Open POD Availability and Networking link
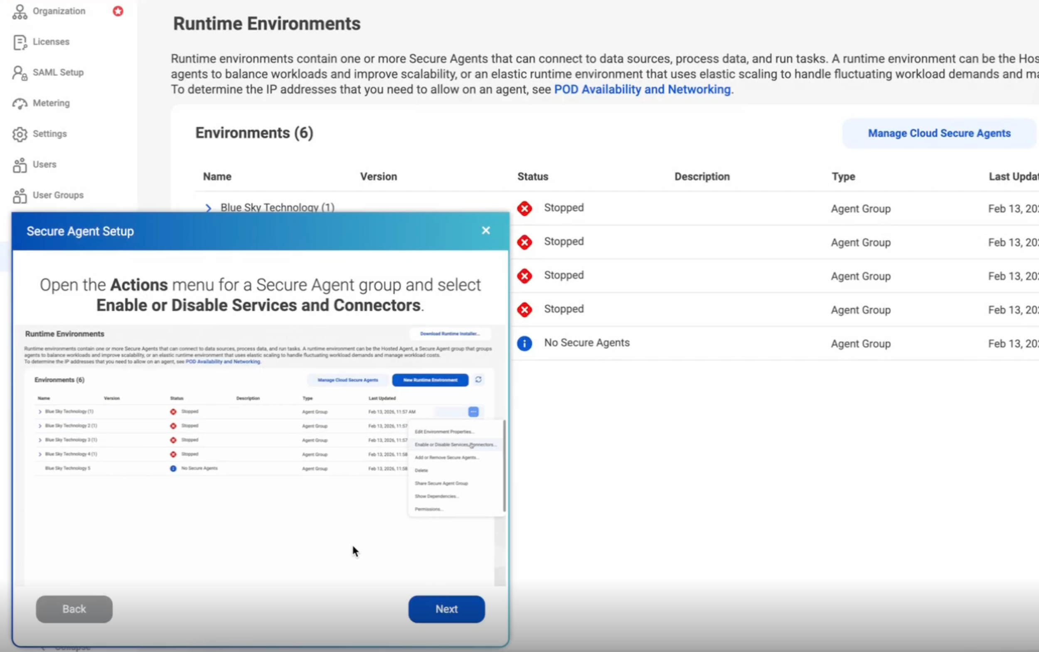The height and width of the screenshot is (652, 1039). point(642,89)
